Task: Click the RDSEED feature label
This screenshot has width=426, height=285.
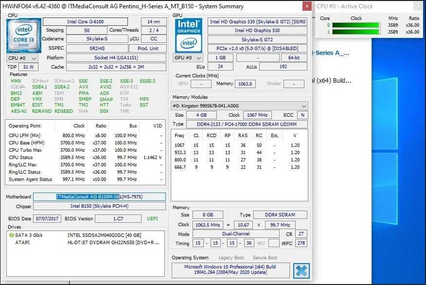Action: [64, 111]
